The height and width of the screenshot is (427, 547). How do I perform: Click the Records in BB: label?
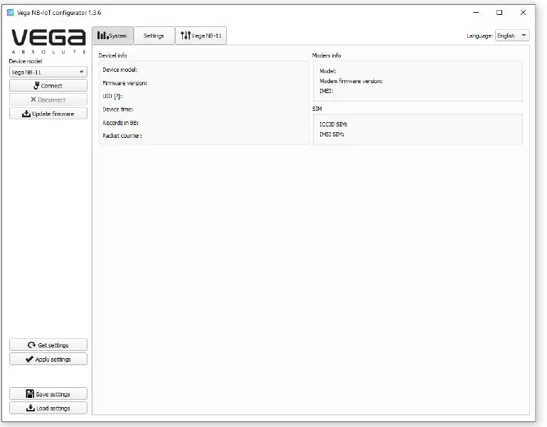pos(121,123)
